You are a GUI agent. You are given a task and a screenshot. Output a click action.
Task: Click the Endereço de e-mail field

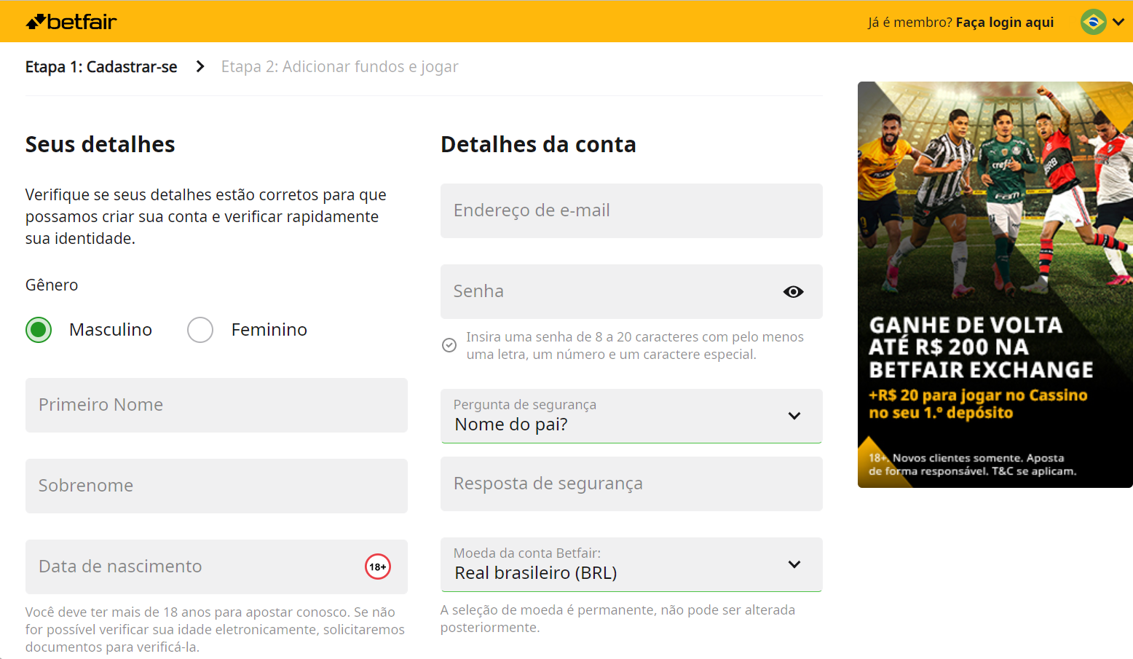[631, 210]
